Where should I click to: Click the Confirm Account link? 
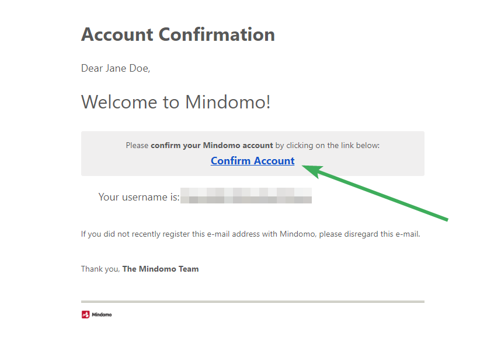tap(252, 161)
